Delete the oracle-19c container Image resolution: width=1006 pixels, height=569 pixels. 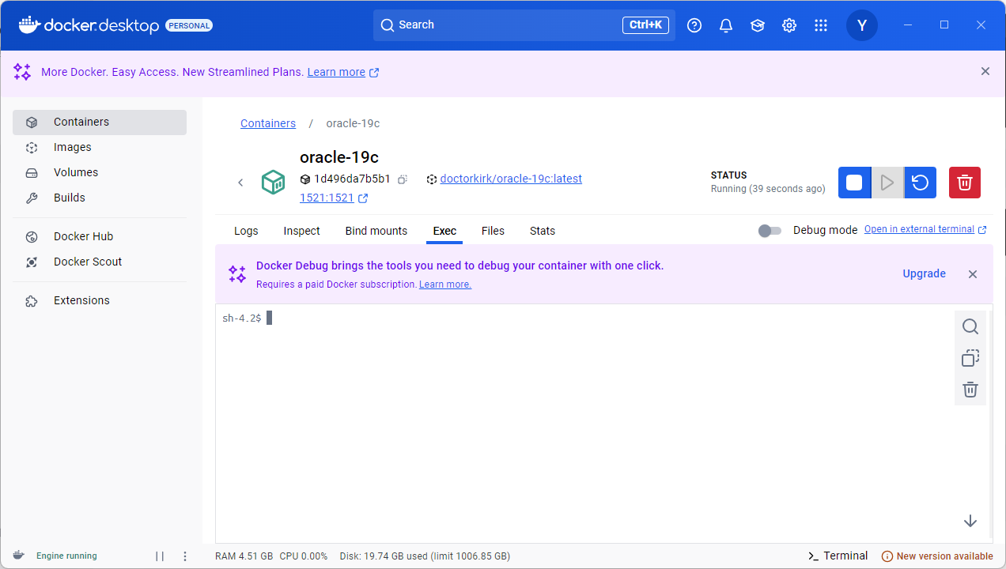click(965, 183)
